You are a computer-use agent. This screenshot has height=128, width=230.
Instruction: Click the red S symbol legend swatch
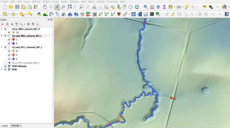tap(13, 59)
